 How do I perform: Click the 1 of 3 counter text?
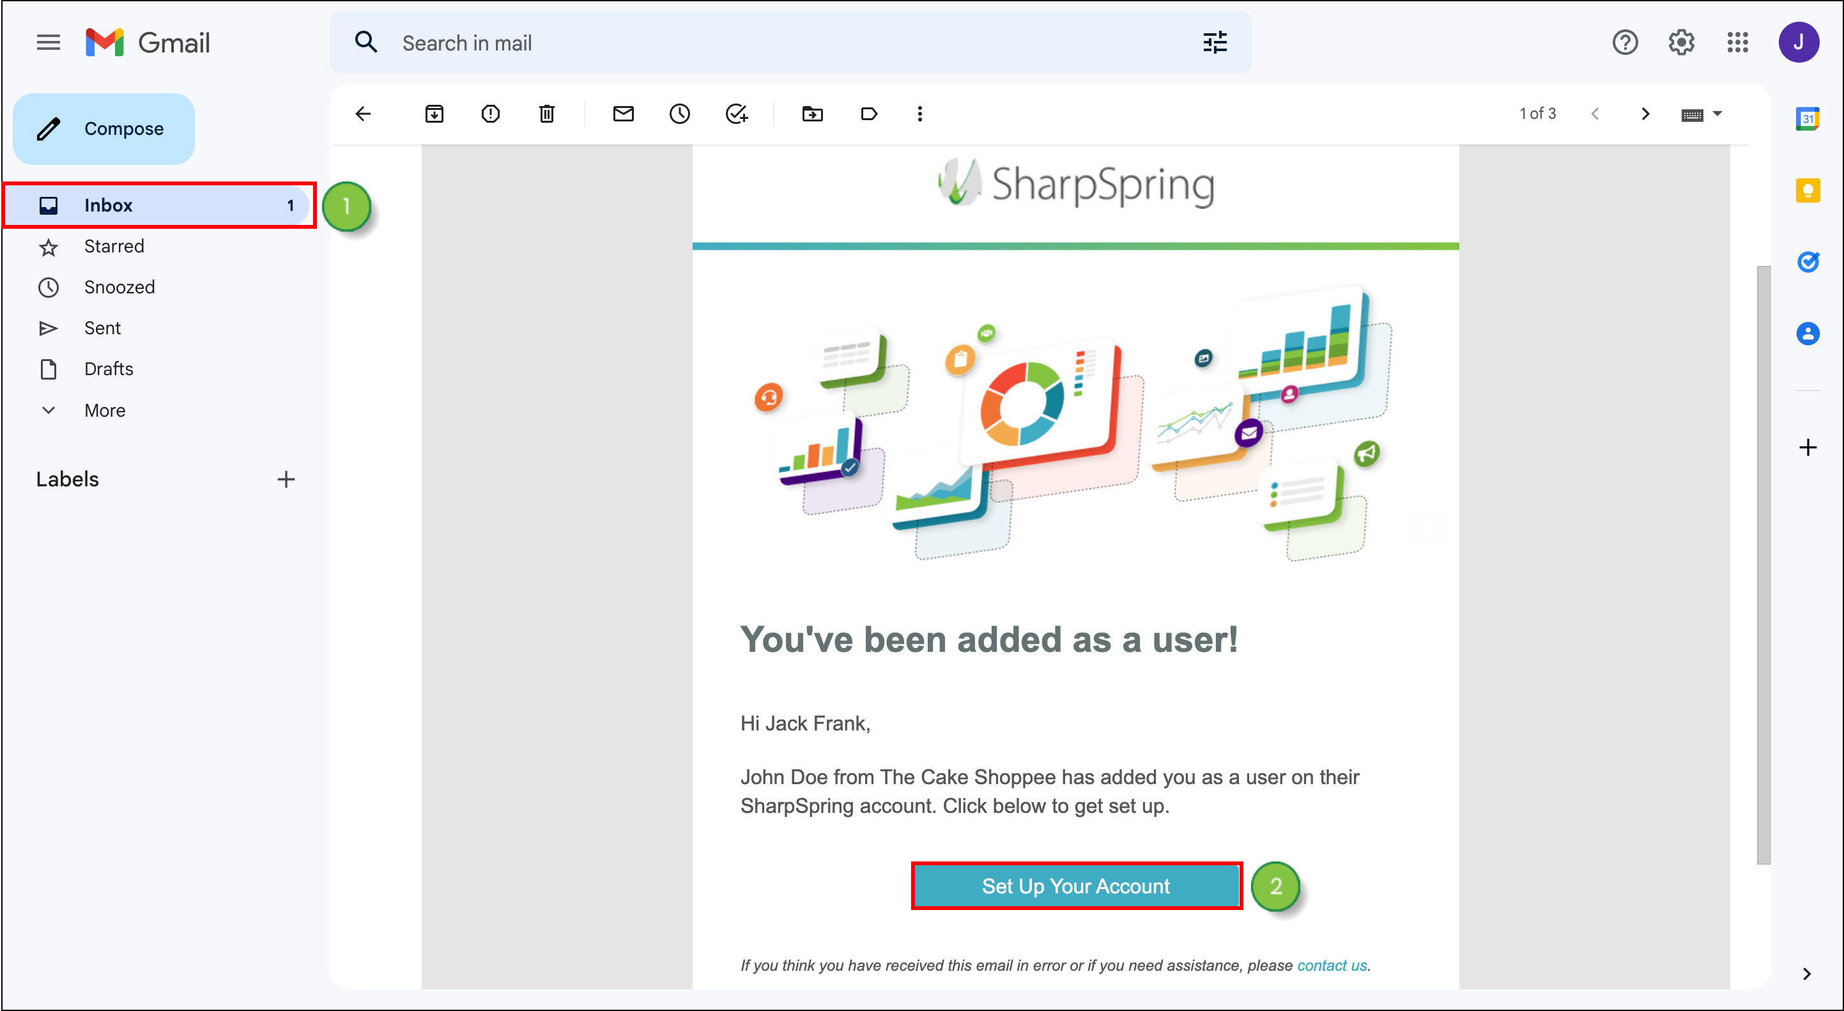1537,114
